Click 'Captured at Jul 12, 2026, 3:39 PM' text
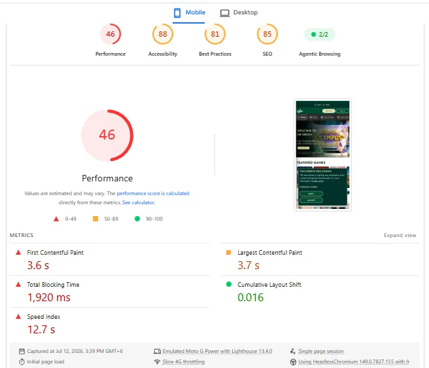429x368 pixels. (75, 351)
